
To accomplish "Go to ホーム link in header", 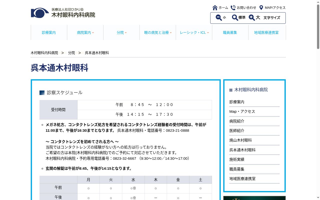I will pyautogui.click(x=223, y=8).
